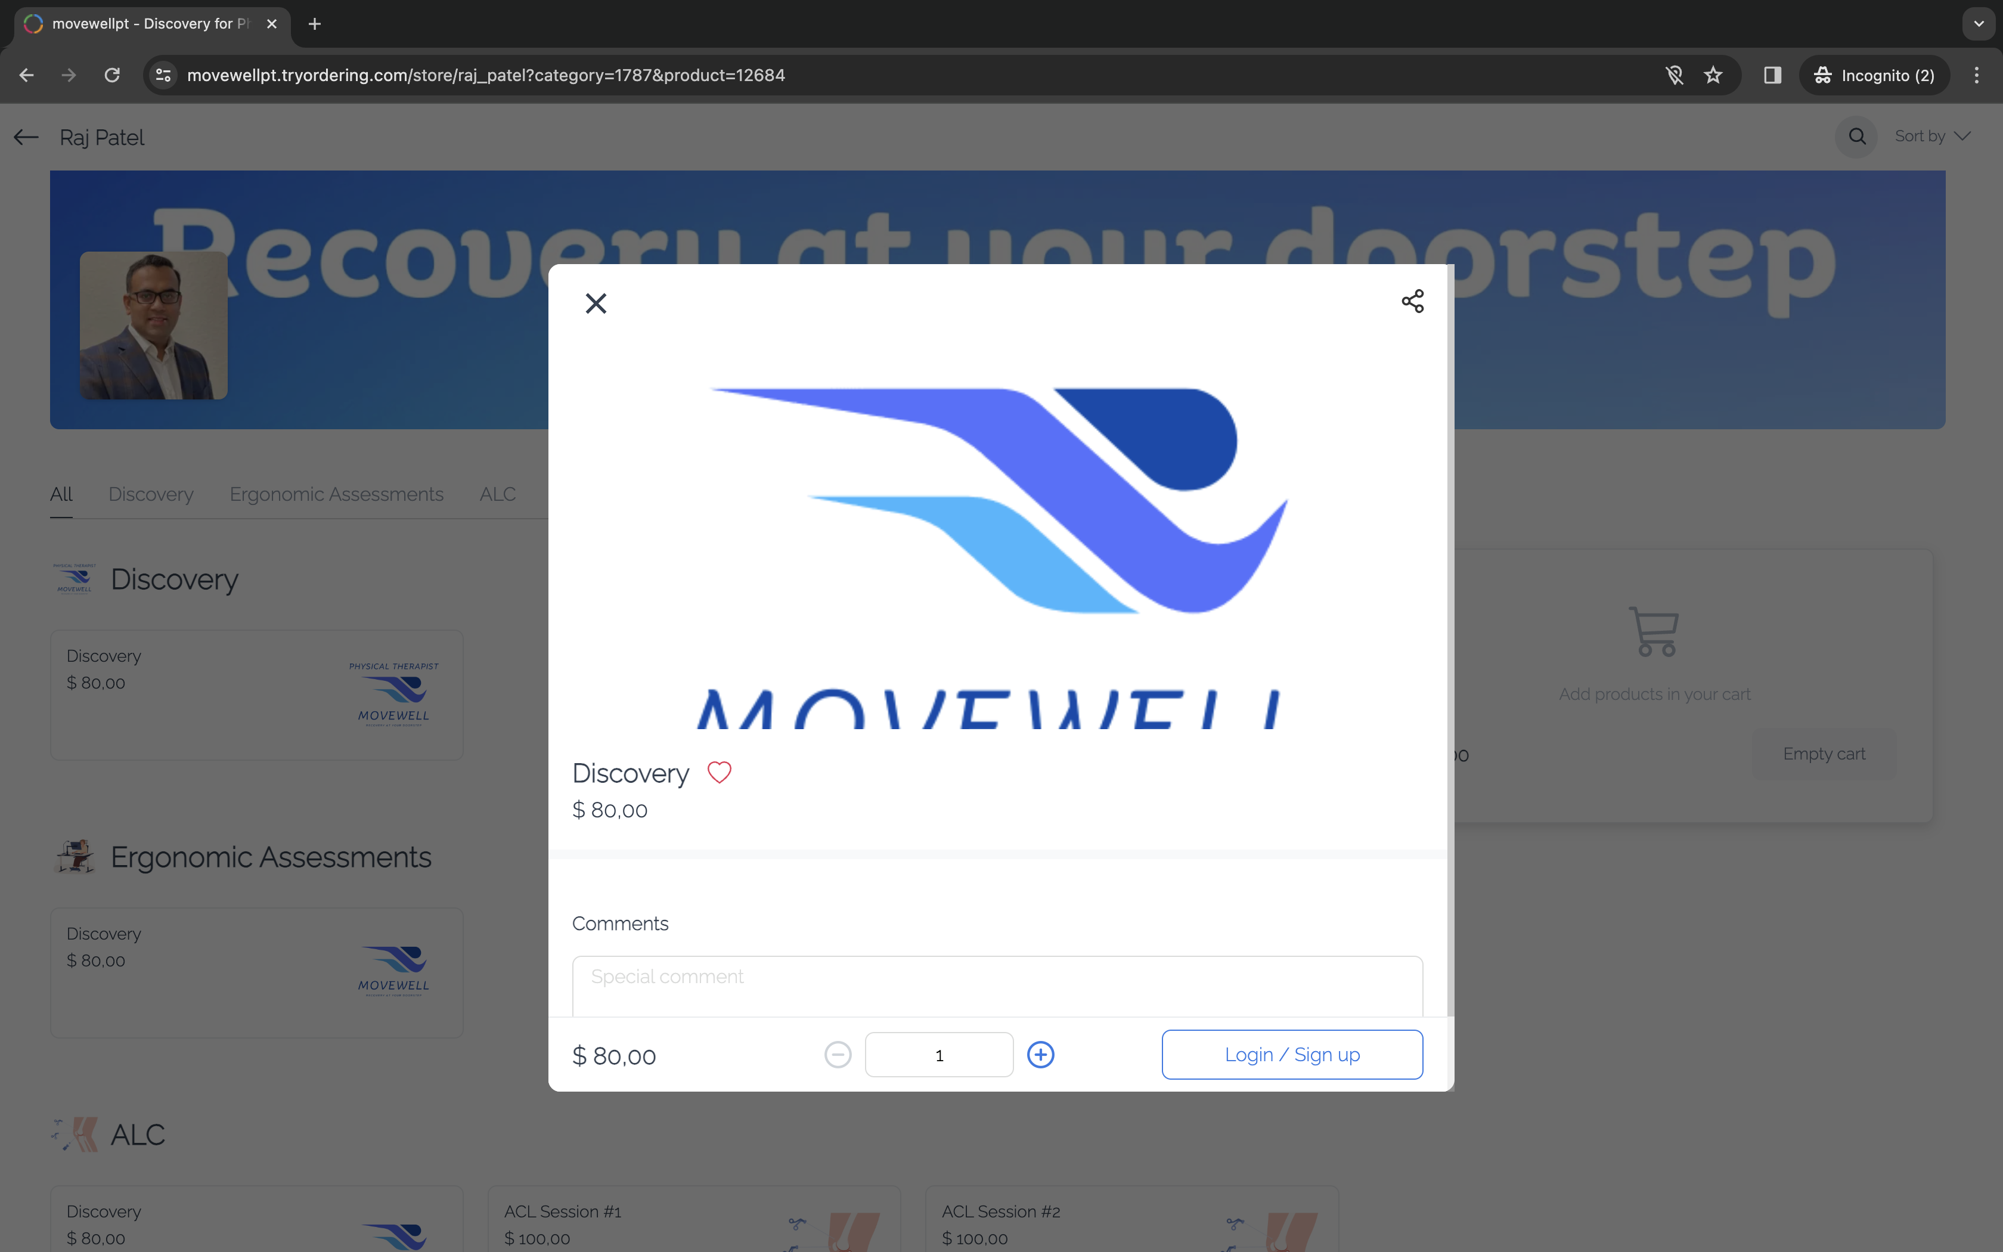The height and width of the screenshot is (1252, 2003).
Task: Reload the page
Action: [x=111, y=75]
